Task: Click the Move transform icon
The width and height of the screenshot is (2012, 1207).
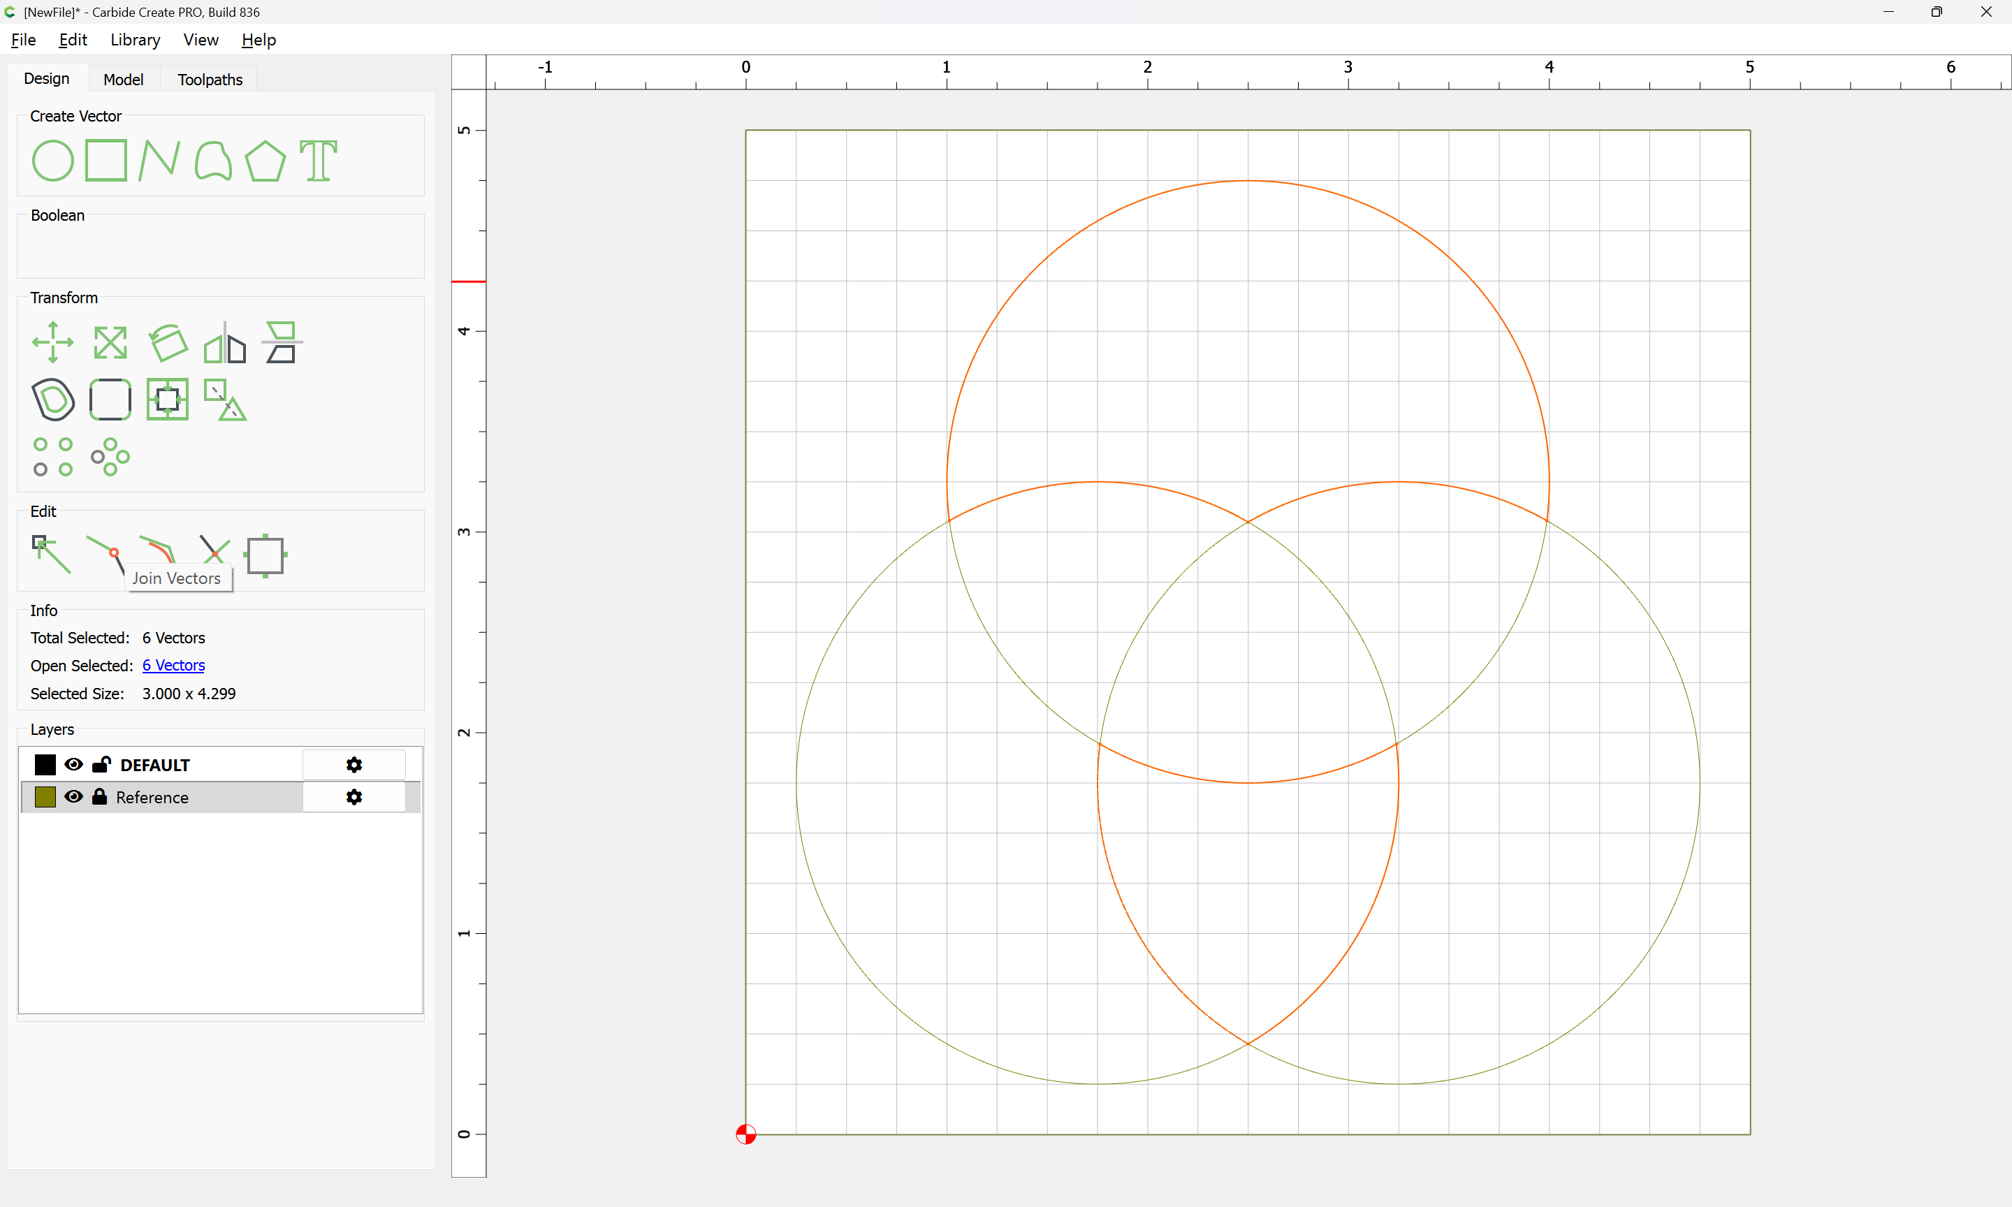Action: coord(52,342)
